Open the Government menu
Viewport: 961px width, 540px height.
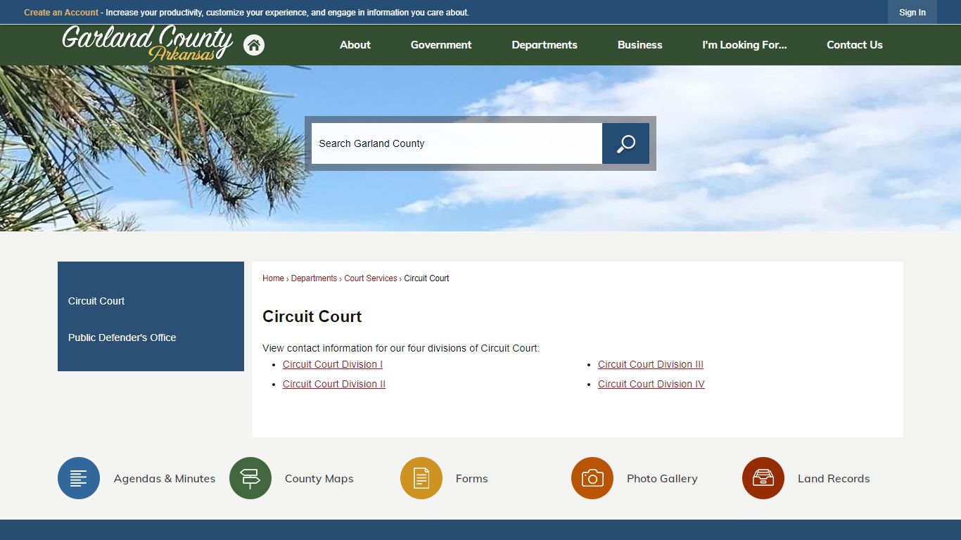coord(441,45)
